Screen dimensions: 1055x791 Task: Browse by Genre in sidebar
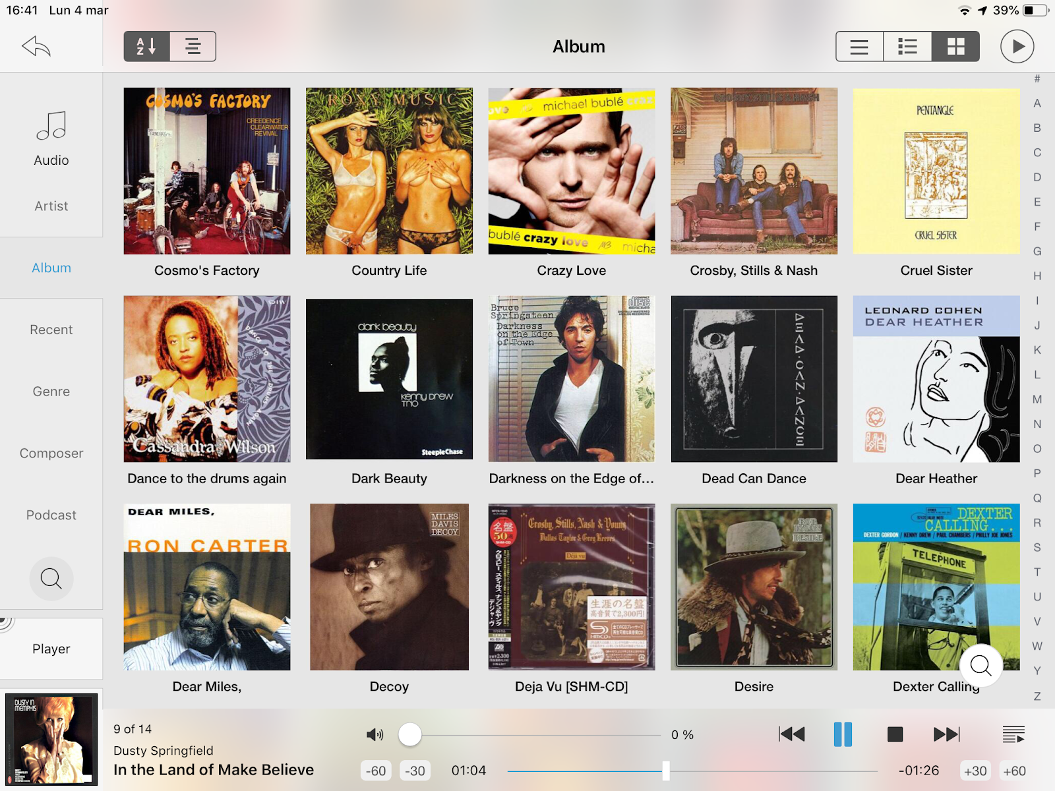(x=51, y=392)
